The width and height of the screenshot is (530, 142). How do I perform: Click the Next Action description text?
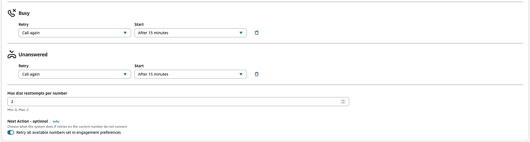67,127
